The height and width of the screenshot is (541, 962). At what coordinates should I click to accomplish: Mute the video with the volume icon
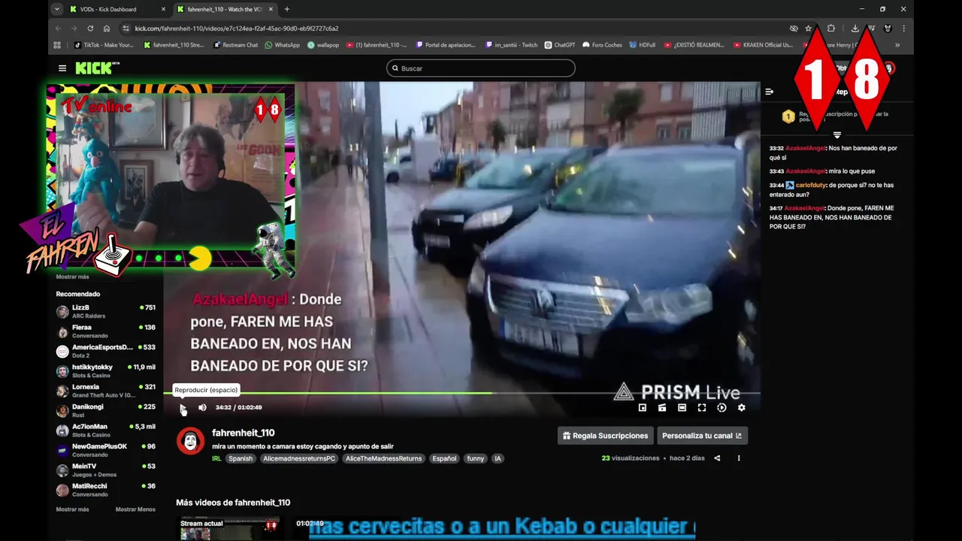pos(202,407)
